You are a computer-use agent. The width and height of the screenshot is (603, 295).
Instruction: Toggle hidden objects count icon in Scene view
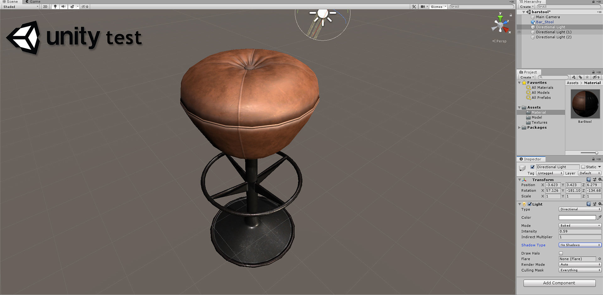(x=84, y=6)
